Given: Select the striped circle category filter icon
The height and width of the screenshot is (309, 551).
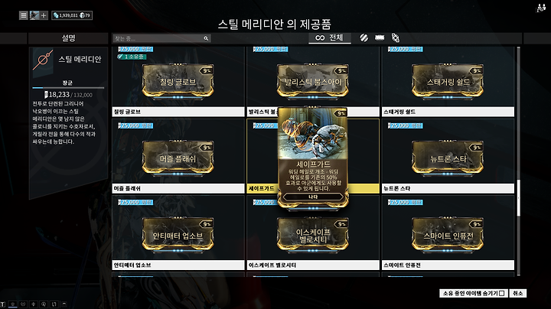Looking at the screenshot, I should click(364, 37).
